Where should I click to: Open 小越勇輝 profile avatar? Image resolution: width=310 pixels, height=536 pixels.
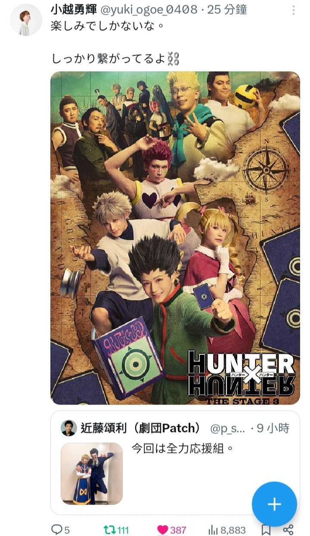(x=26, y=20)
